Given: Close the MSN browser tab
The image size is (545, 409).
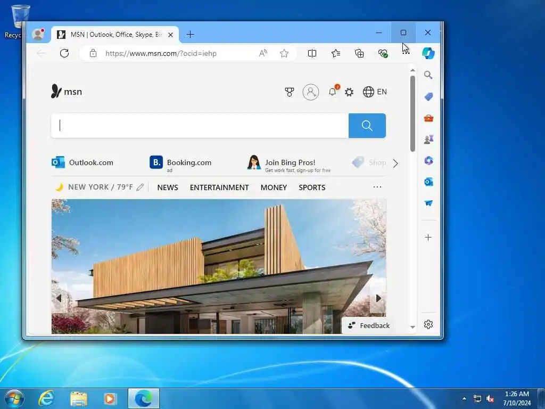Looking at the screenshot, I should click(x=170, y=35).
